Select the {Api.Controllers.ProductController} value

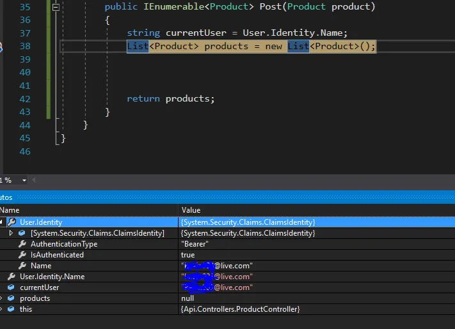240,309
